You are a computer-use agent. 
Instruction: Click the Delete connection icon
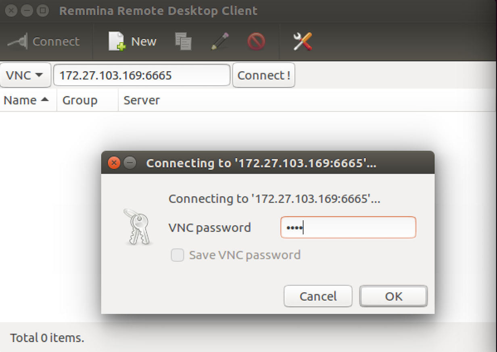tap(257, 40)
